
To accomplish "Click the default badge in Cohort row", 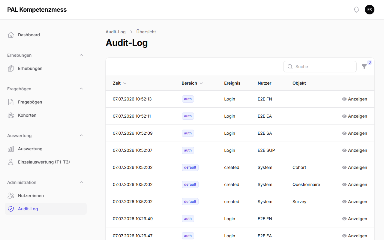I will (190, 167).
